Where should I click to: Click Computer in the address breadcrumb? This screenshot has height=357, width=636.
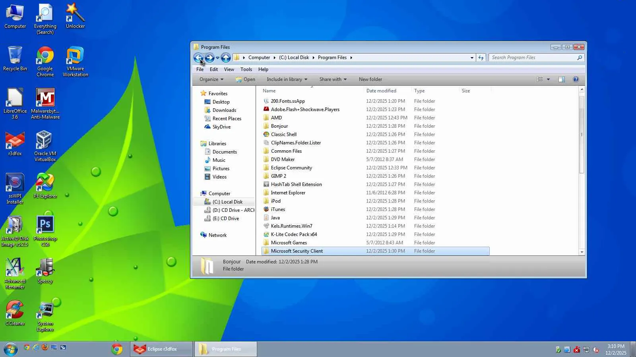coord(259,58)
